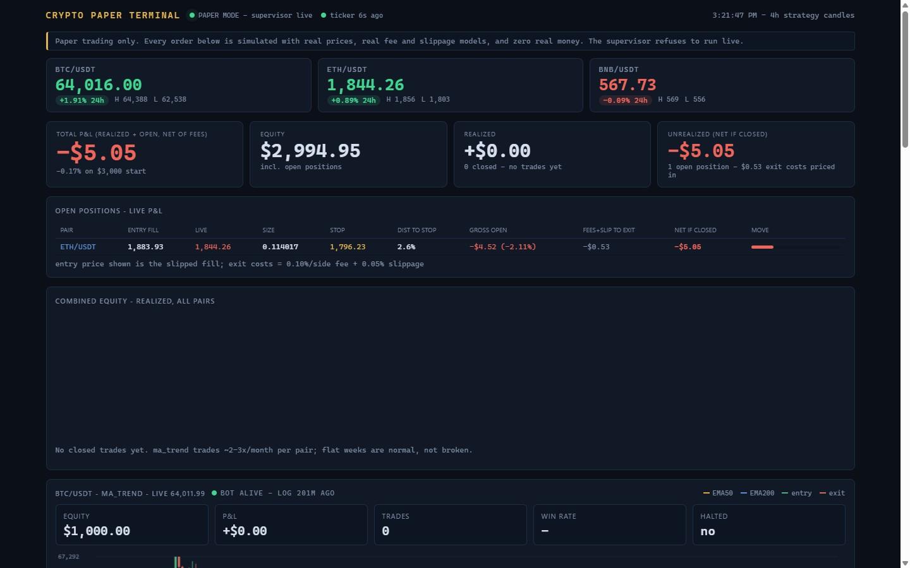Click distance to stop 2.6%
Screen dimensions: 910x568
point(406,247)
